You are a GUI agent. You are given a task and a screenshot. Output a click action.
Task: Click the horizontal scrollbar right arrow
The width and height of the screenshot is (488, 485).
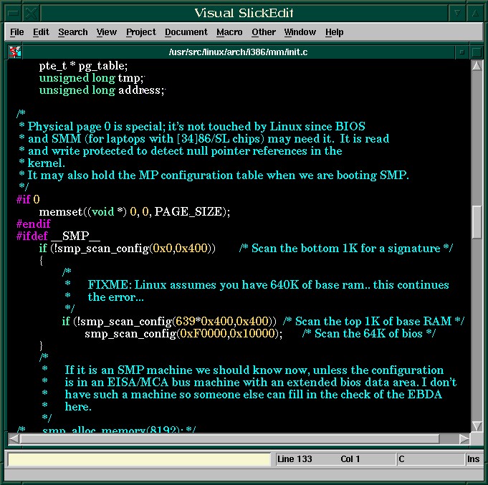coord(464,439)
